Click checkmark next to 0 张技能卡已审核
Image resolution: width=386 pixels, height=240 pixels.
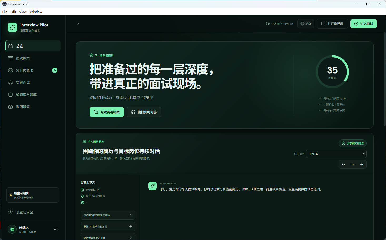click(320, 104)
